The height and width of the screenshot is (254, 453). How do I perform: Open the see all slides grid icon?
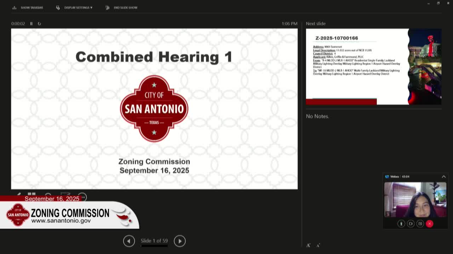tap(31, 194)
